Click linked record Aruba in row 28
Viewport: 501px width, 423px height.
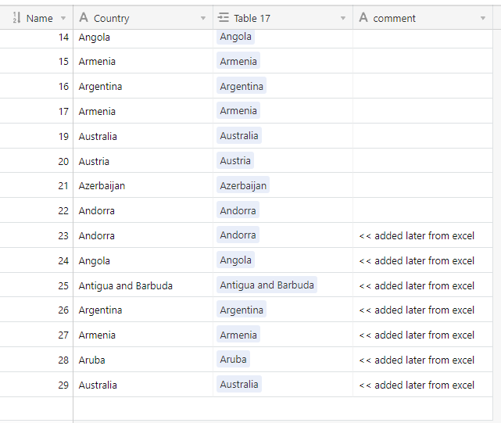tap(233, 360)
